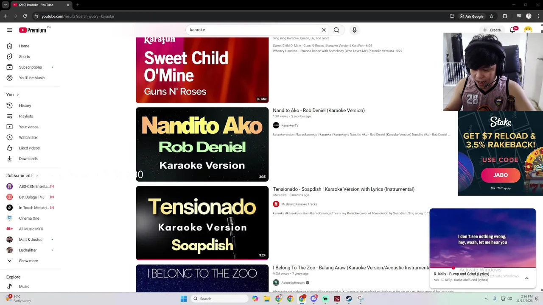Image resolution: width=543 pixels, height=305 pixels.
Task: Open the YouTube guide hamburger menu
Action: pyautogui.click(x=9, y=30)
